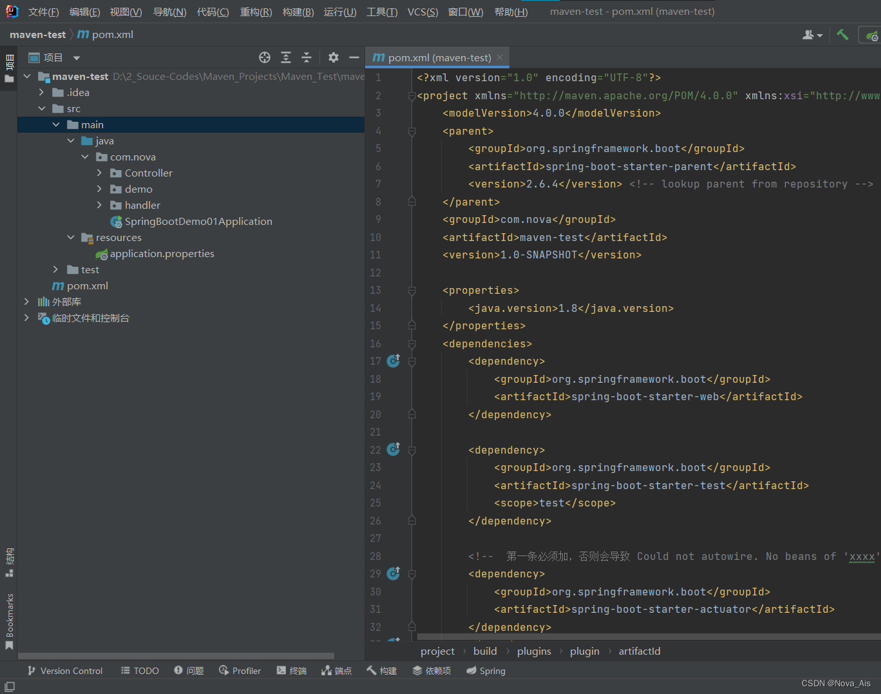
Task: Collapse the maven-test root node
Action: [27, 76]
